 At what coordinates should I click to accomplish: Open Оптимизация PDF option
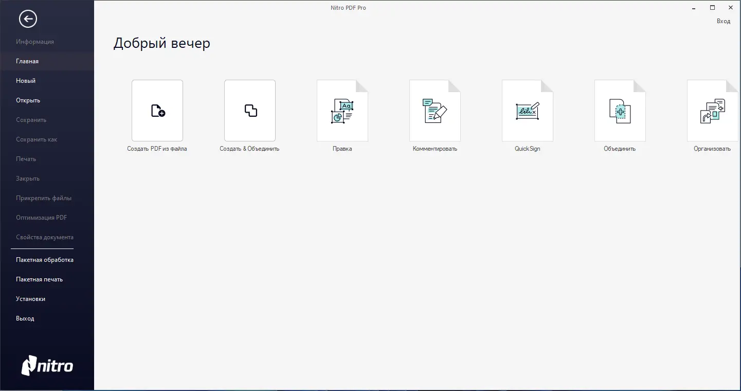(x=41, y=217)
